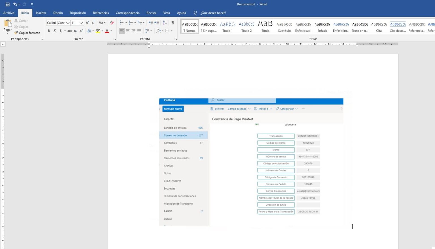Increase font size with the enlarge A icon
The image size is (435, 249).
[x=87, y=23]
